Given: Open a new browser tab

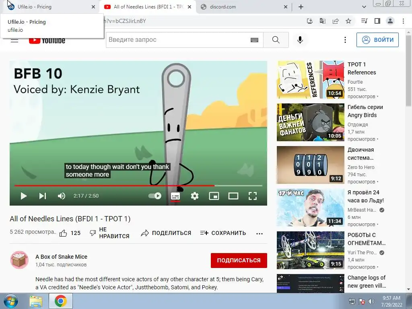Looking at the screenshot, I should coord(301,7).
